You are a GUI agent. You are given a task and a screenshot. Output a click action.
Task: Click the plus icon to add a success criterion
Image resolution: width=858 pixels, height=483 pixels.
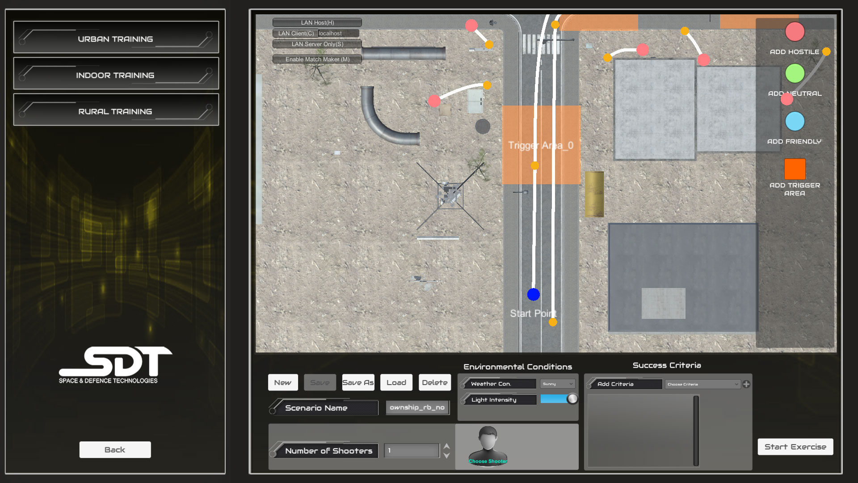(x=747, y=384)
